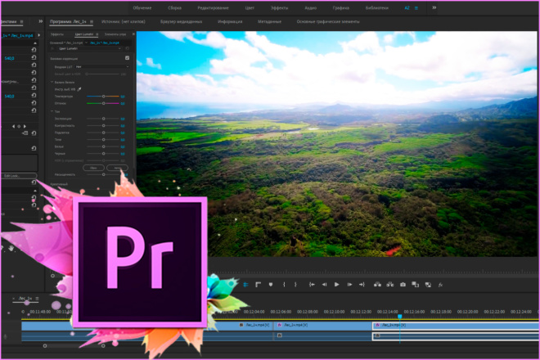Pick the white balance eyedropper tool
Viewport: 540px width, 360px height.
click(x=79, y=89)
